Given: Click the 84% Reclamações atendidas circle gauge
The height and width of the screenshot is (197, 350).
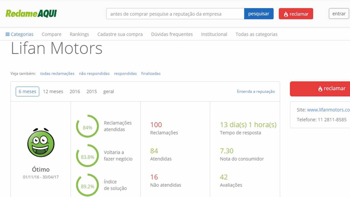Looking at the screenshot, I should tap(87, 126).
